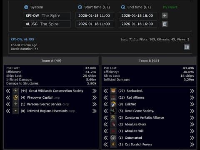This screenshot has width=200, height=150.
Task: Move Reeloaded. to the left team
Action: tap(106, 91)
